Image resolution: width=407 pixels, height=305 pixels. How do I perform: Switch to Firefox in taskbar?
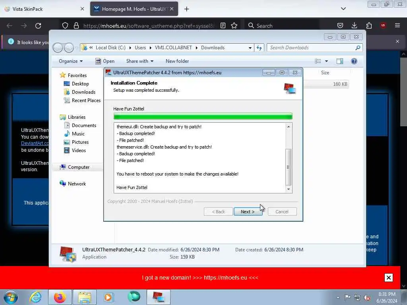click(x=60, y=297)
